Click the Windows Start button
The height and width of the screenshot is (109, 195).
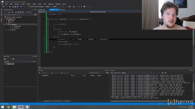tap(2, 107)
